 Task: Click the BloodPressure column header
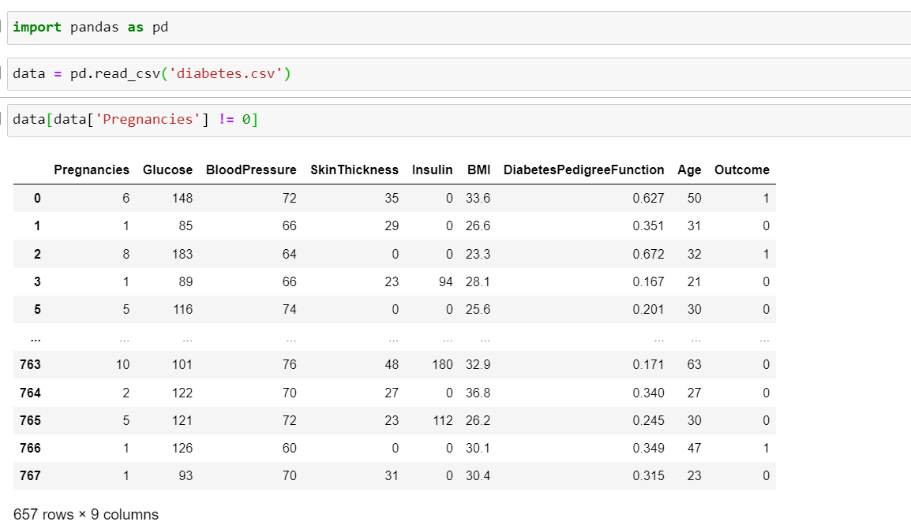coord(251,170)
